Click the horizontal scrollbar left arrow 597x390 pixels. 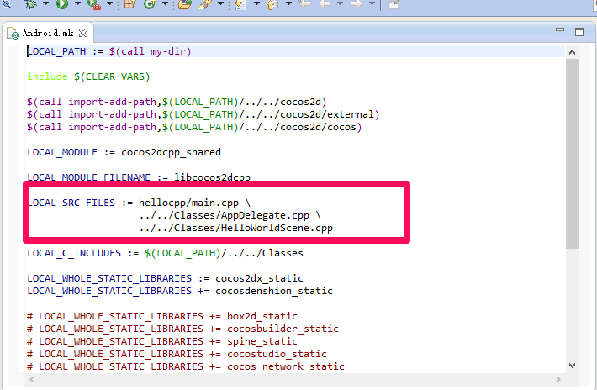[x=32, y=379]
